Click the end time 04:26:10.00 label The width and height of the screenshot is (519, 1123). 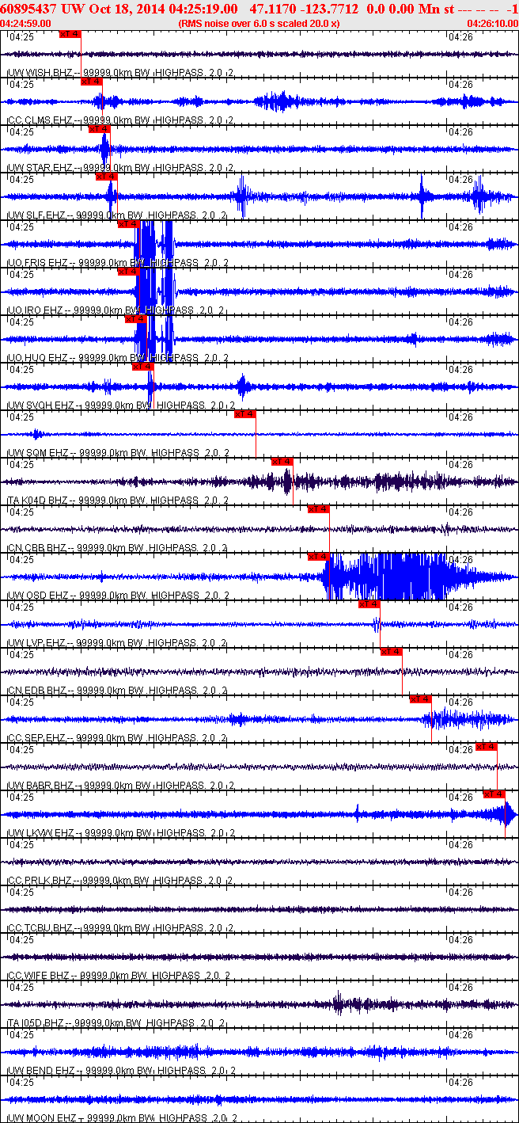point(492,24)
